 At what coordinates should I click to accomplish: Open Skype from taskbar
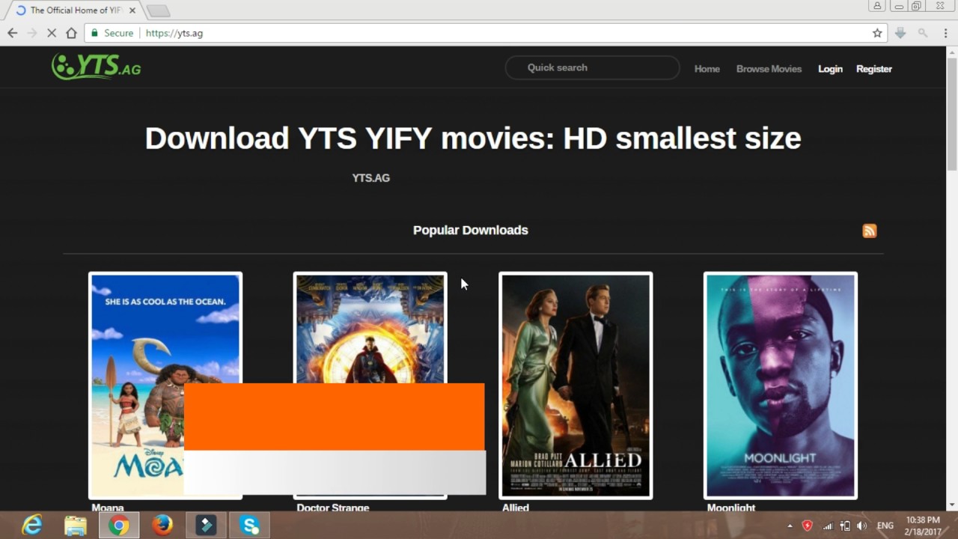pos(249,526)
